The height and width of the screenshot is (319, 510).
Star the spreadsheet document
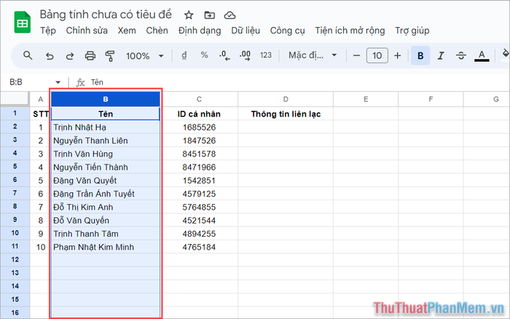click(x=189, y=15)
